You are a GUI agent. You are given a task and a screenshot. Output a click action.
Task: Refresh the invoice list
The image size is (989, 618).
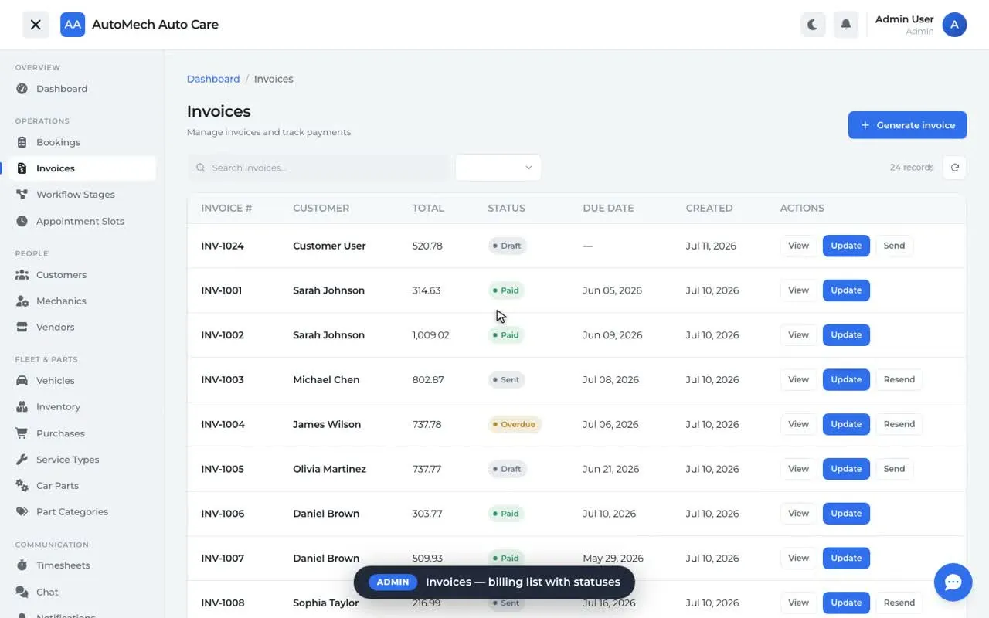click(x=955, y=168)
